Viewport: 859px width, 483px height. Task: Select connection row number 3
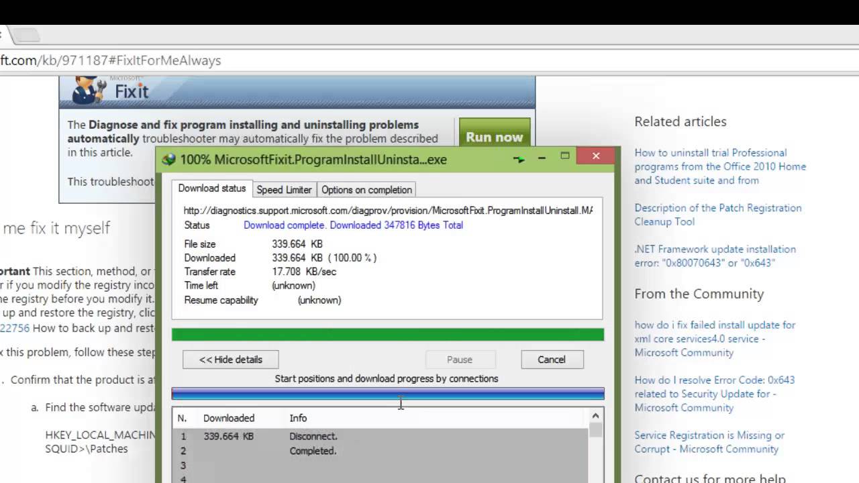[381, 466]
